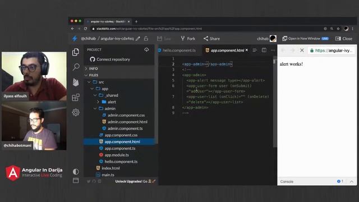This screenshot has height=202, width=359.
Task: Click Connect repository
Action: 110,59
